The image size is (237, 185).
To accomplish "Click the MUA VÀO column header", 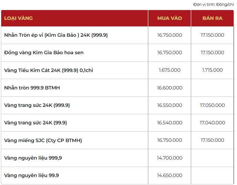I will point(170,18).
